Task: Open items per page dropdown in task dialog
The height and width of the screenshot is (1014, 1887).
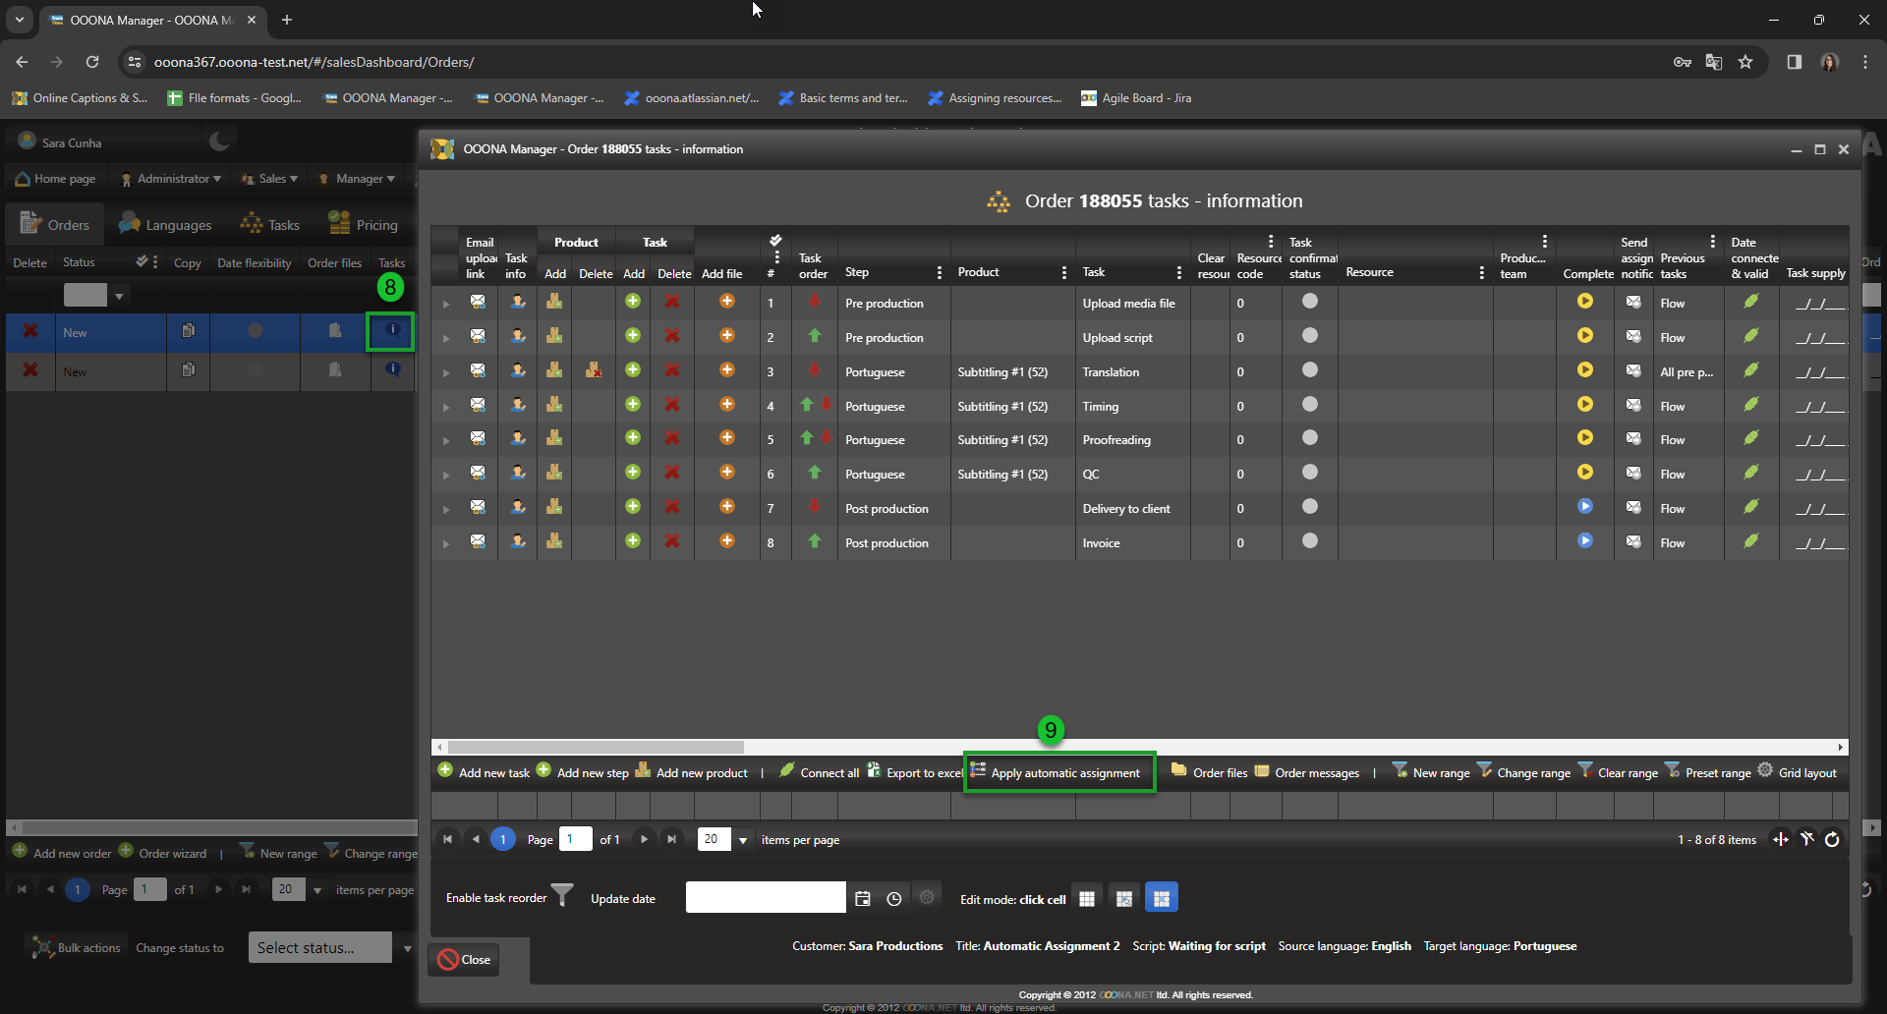Action: point(743,840)
